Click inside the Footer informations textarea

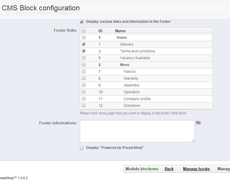[x=137, y=131]
